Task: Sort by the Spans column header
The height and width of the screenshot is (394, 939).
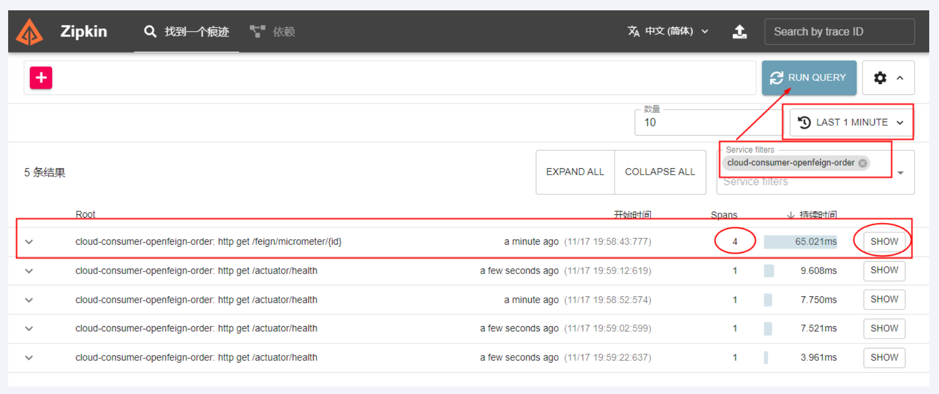Action: coord(724,215)
